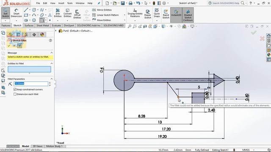
Task: Click the Convert Entities tool
Action: point(68,13)
